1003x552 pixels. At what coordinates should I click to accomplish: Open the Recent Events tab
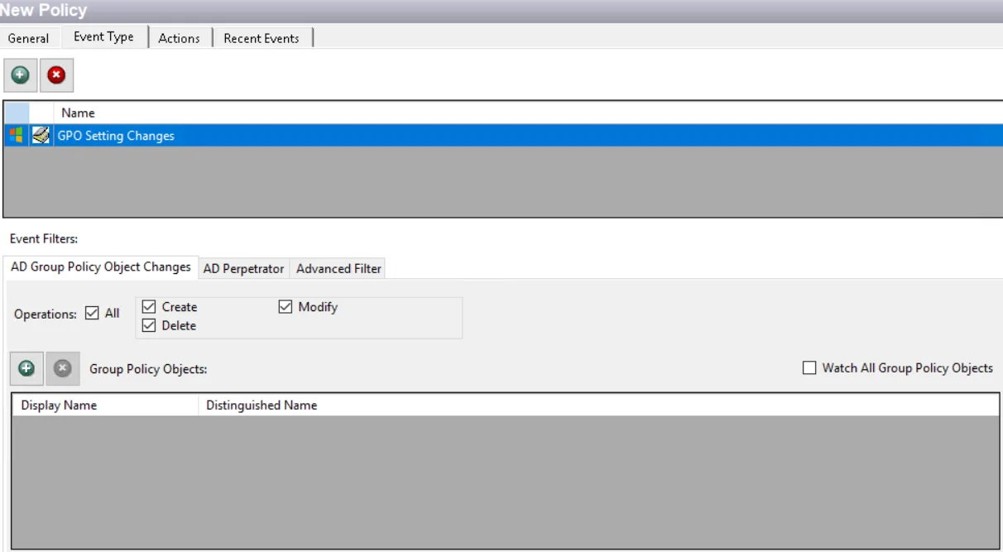click(x=262, y=38)
